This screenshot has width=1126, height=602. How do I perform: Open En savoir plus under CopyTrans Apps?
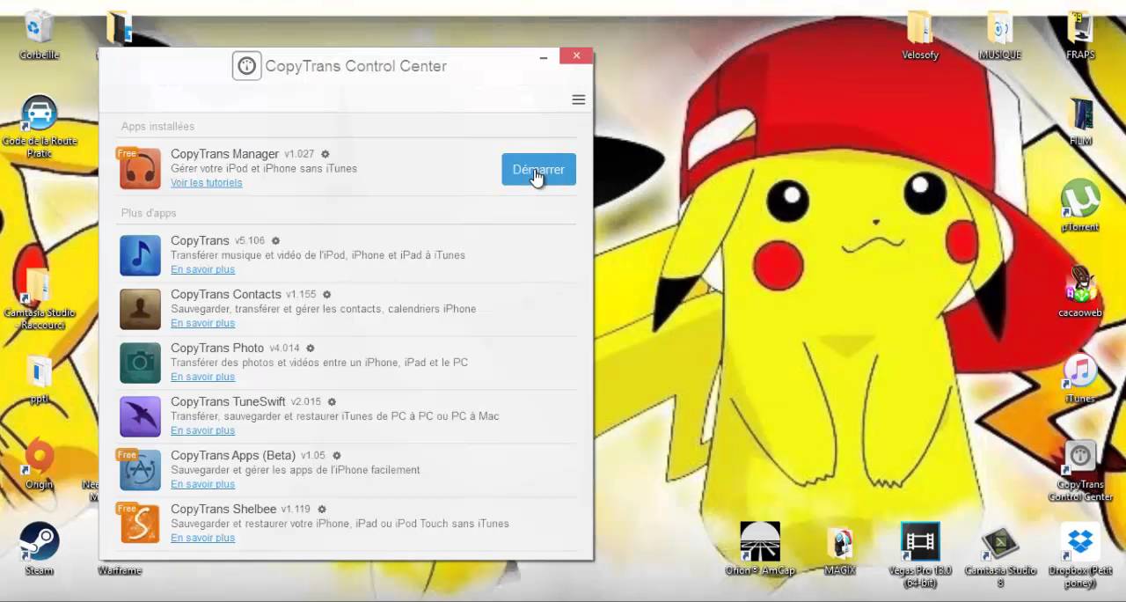coord(202,484)
